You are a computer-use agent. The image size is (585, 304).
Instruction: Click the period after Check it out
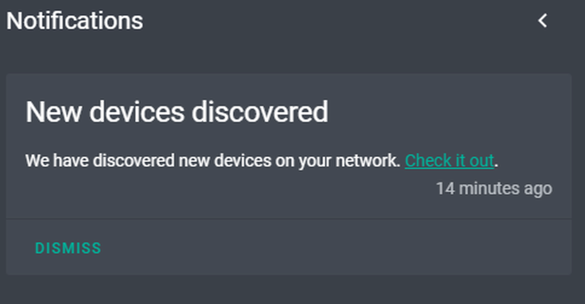[x=496, y=165]
